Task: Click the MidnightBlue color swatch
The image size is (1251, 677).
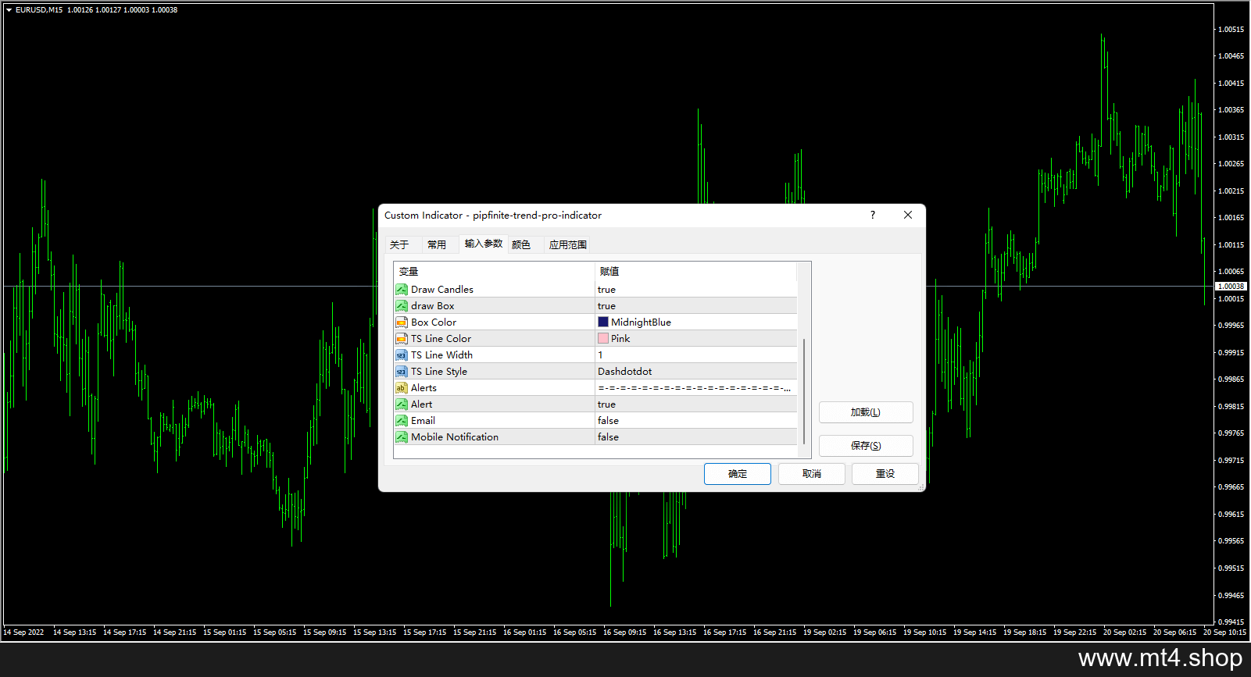Action: pyautogui.click(x=603, y=322)
